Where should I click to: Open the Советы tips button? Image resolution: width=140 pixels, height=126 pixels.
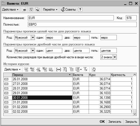pyautogui.click(x=68, y=10)
